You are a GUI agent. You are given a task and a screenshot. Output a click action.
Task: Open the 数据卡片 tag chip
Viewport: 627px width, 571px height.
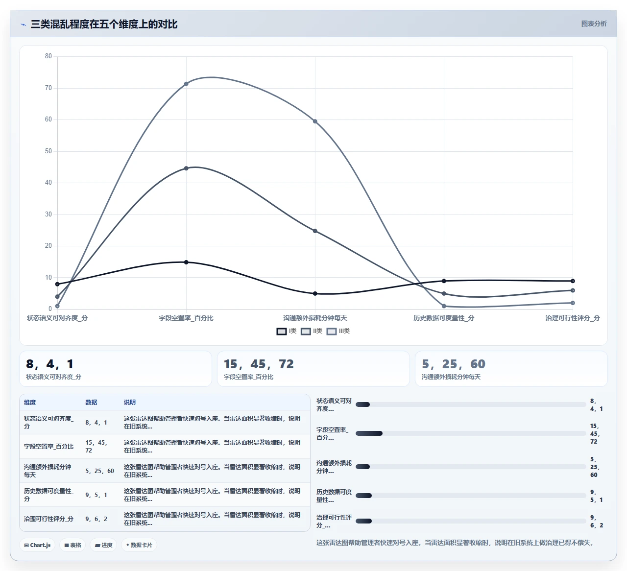pyautogui.click(x=139, y=545)
